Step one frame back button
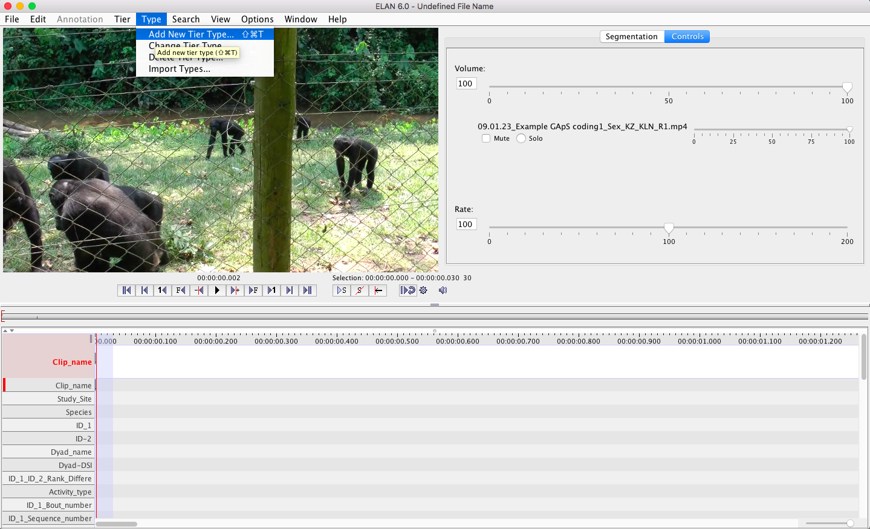 pyautogui.click(x=181, y=290)
